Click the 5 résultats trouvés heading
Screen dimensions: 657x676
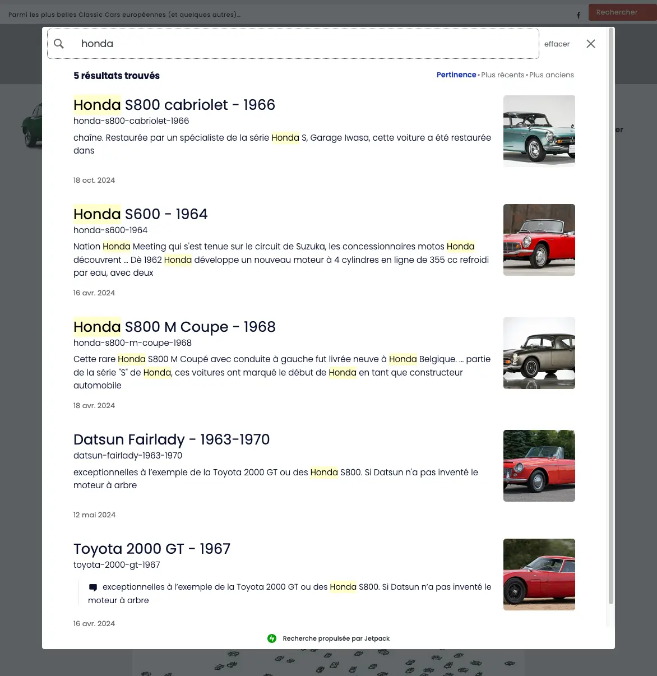pyautogui.click(x=117, y=76)
